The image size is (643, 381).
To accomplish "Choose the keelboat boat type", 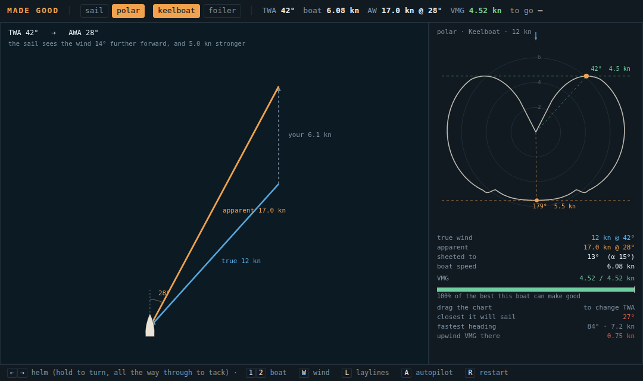I will pos(176,11).
